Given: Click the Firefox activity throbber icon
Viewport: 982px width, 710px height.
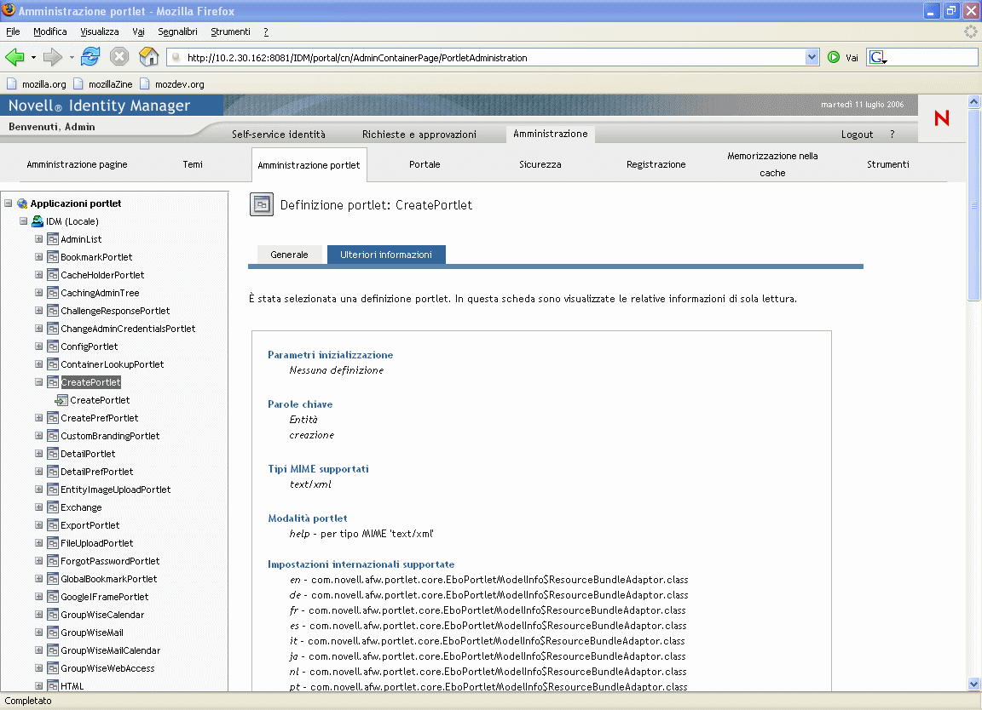Looking at the screenshot, I should tap(970, 31).
